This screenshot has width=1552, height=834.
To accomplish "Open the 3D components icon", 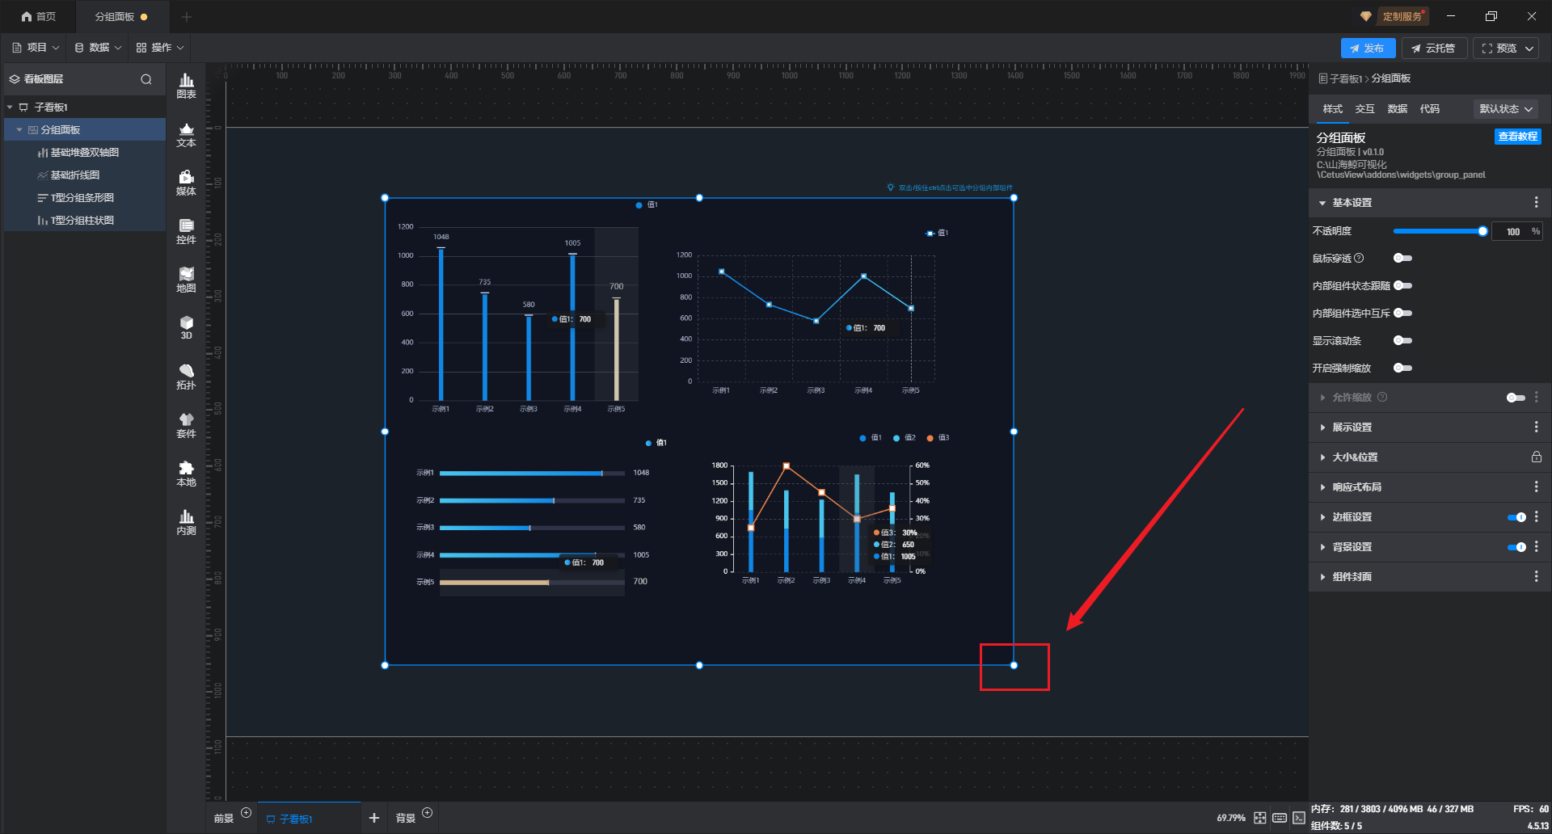I will click(x=186, y=327).
